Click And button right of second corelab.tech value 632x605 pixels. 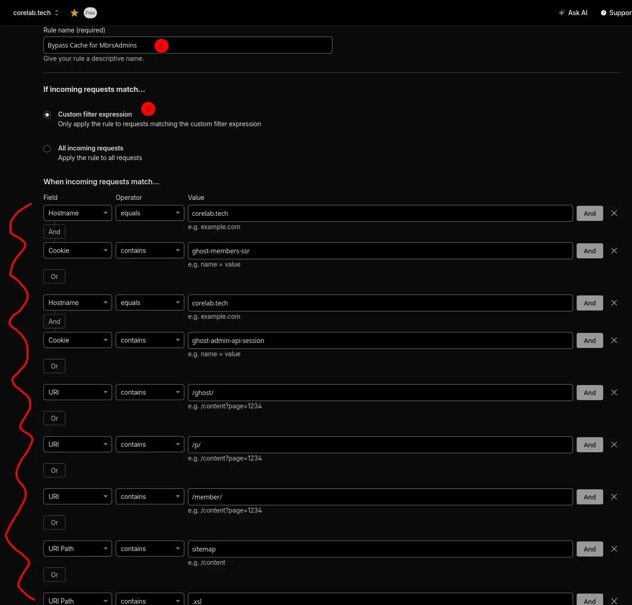click(590, 303)
